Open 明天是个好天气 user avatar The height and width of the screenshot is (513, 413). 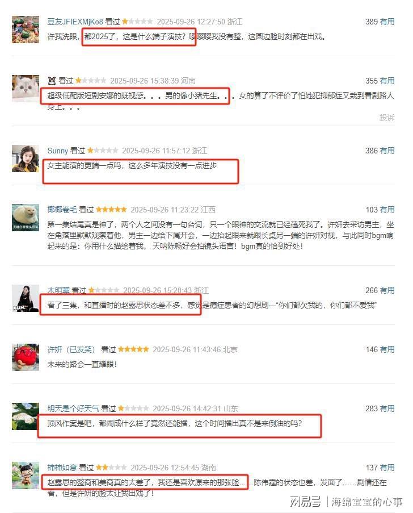26,416
